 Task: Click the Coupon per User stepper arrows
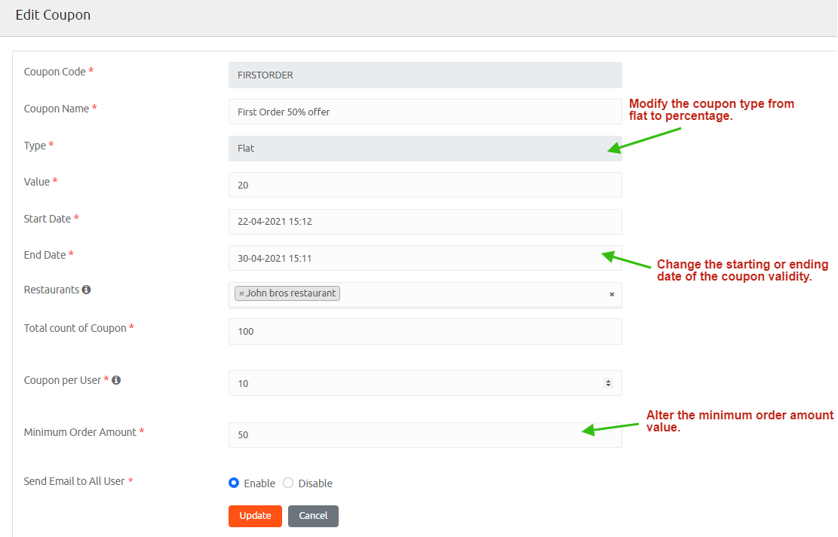coord(608,383)
